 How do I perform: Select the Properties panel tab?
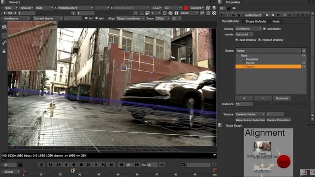click(x=233, y=2)
